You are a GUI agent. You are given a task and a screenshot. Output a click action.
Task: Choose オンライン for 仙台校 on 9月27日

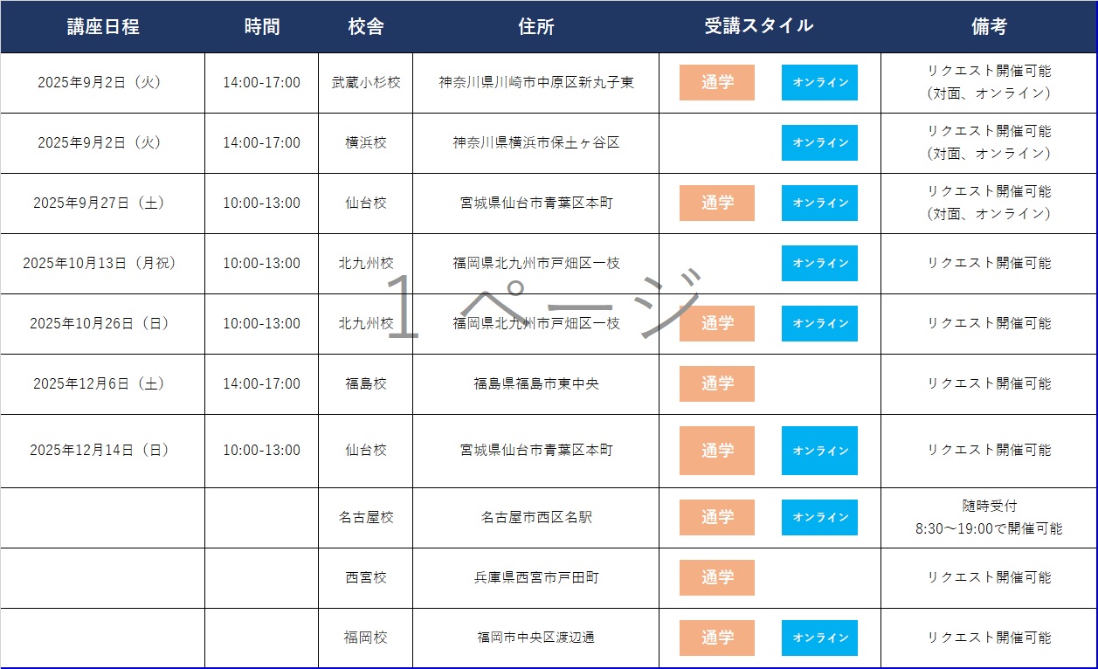coord(819,203)
